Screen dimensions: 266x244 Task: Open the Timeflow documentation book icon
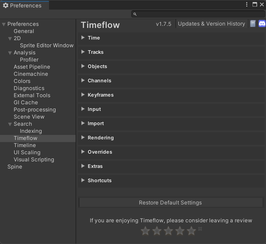click(253, 24)
